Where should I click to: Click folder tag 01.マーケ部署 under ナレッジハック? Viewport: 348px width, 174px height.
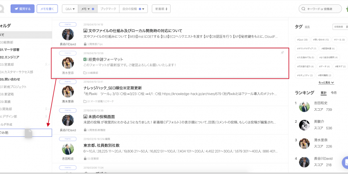98,101
